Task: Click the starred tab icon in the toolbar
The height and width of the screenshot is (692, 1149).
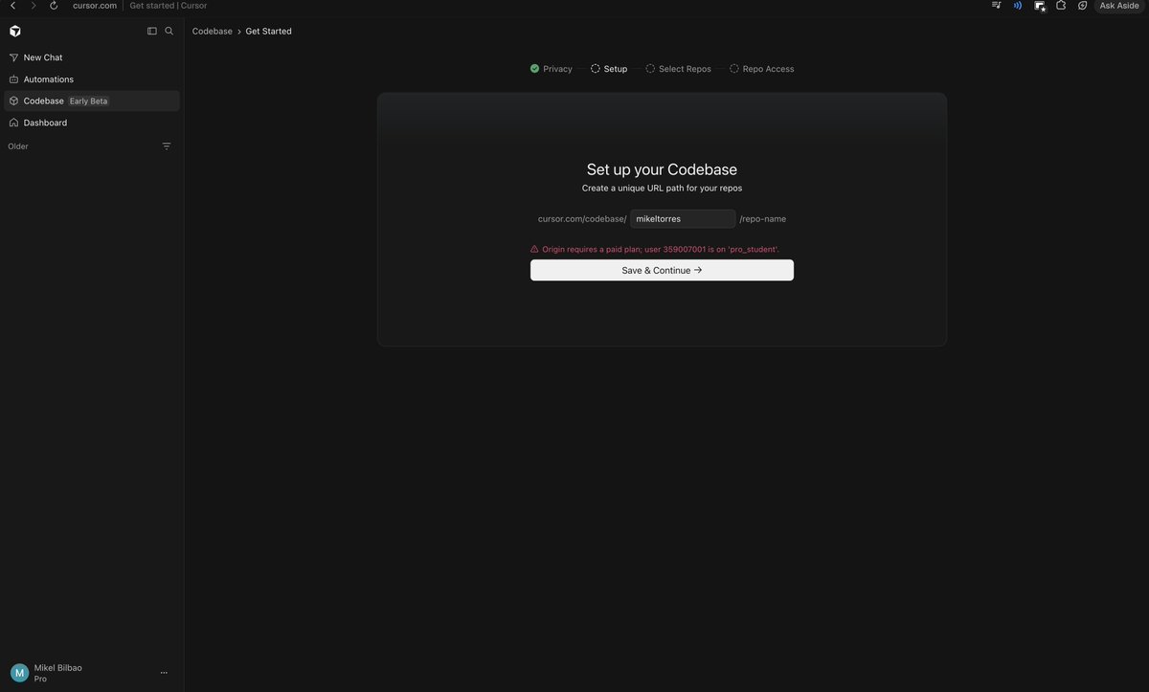Action: click(1040, 6)
